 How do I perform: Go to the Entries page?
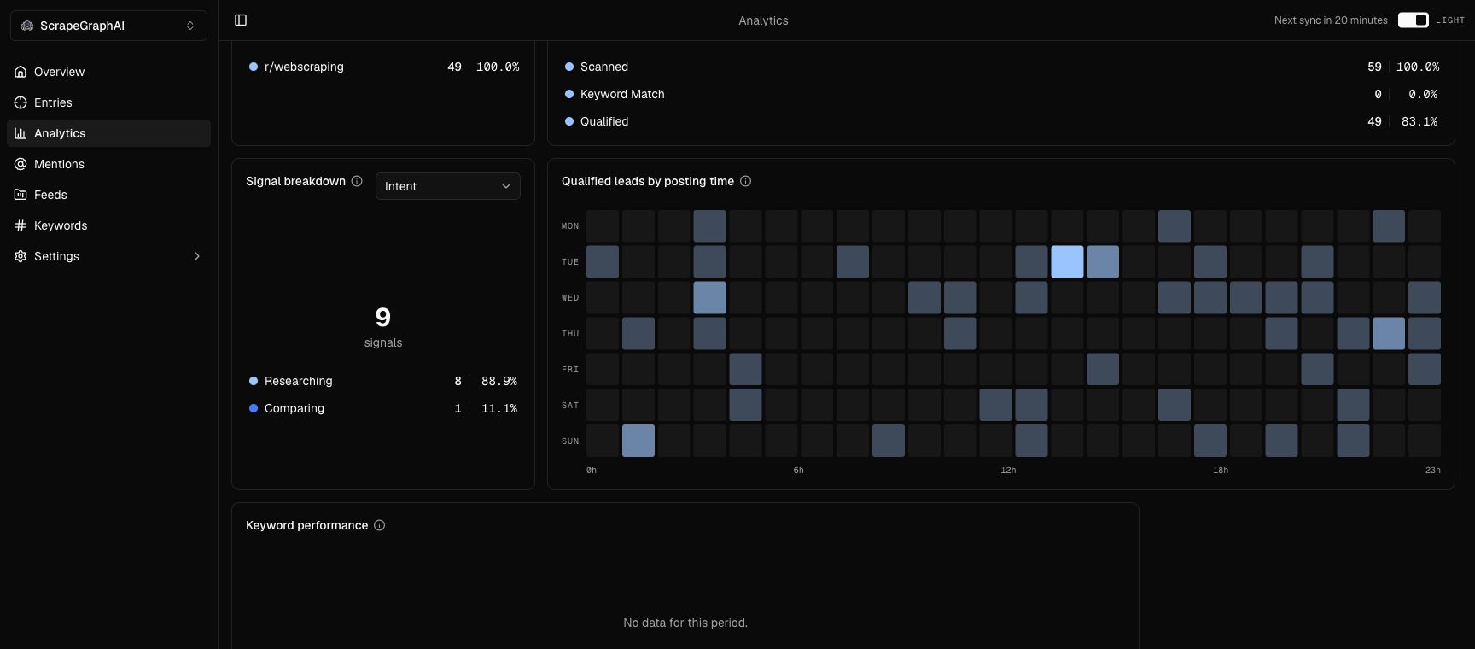coord(108,102)
